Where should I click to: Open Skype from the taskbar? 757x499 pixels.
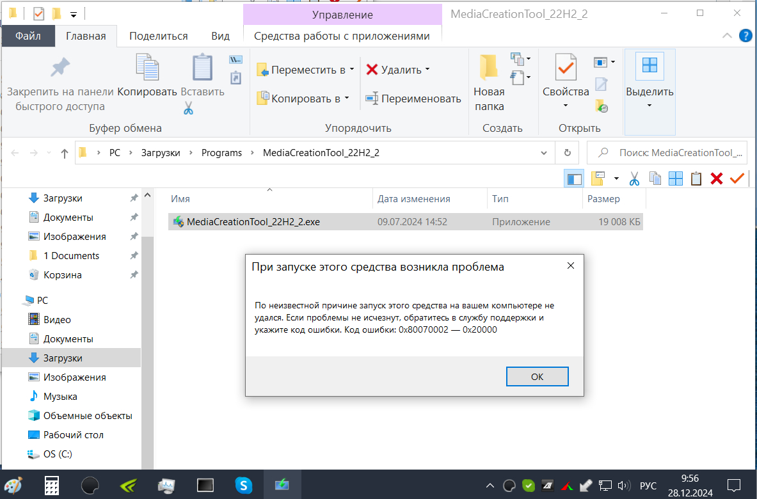244,485
